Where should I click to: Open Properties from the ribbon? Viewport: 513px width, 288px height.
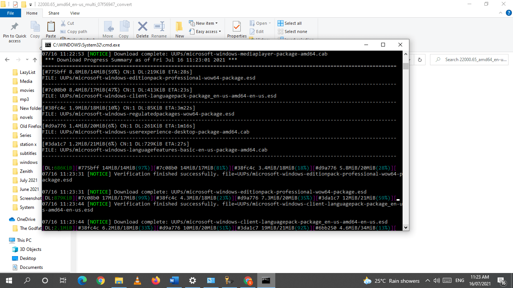237,30
